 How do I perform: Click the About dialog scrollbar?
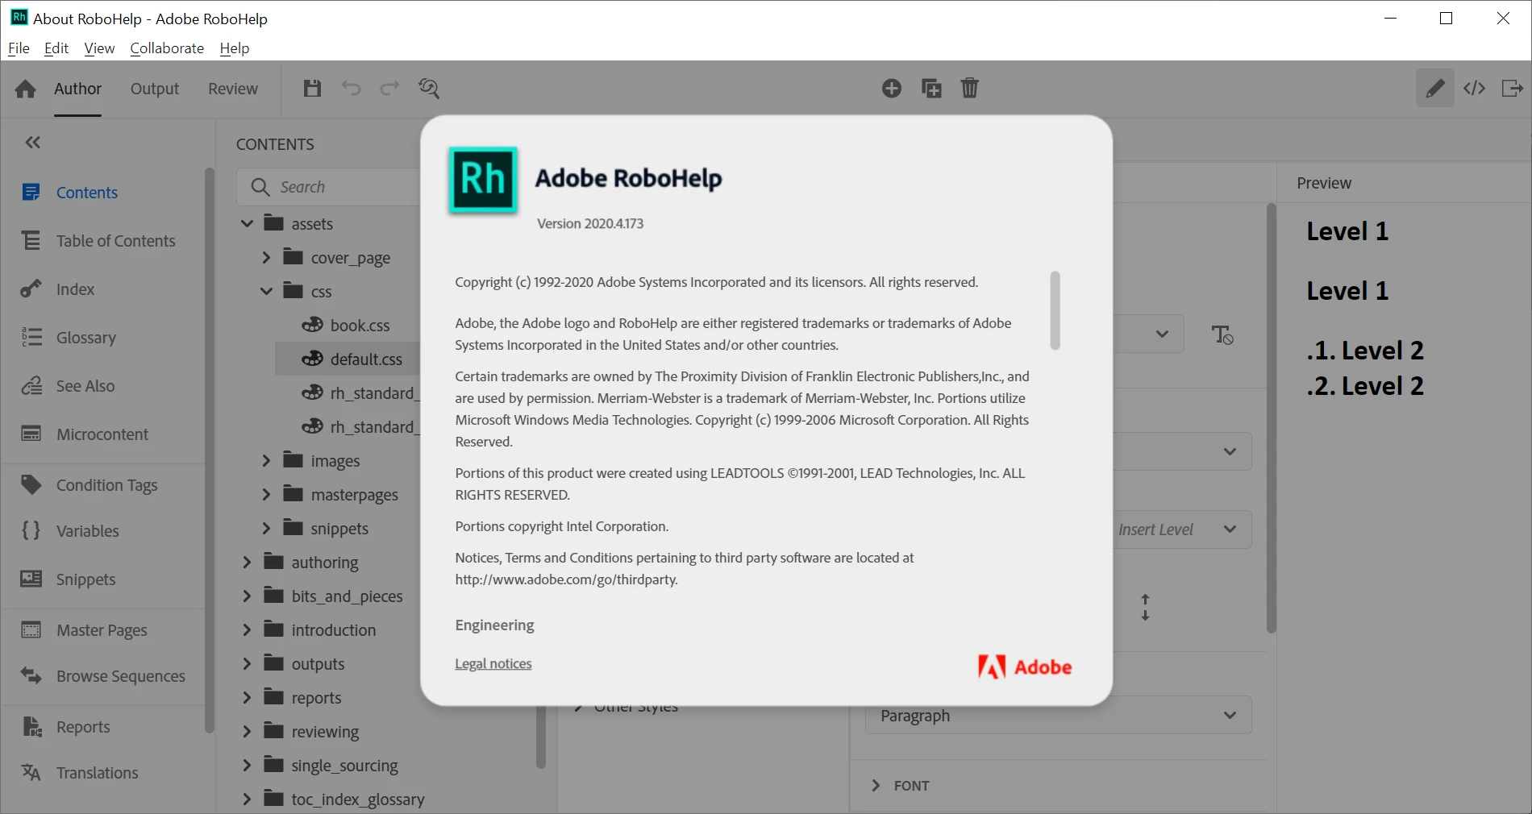pos(1055,310)
